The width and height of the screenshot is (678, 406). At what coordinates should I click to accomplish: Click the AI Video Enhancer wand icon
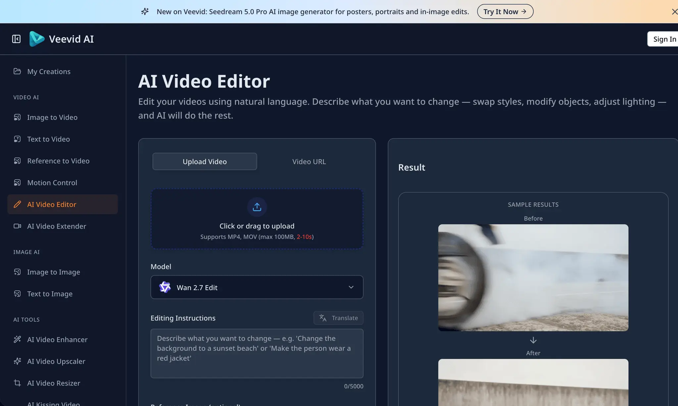[x=17, y=339]
